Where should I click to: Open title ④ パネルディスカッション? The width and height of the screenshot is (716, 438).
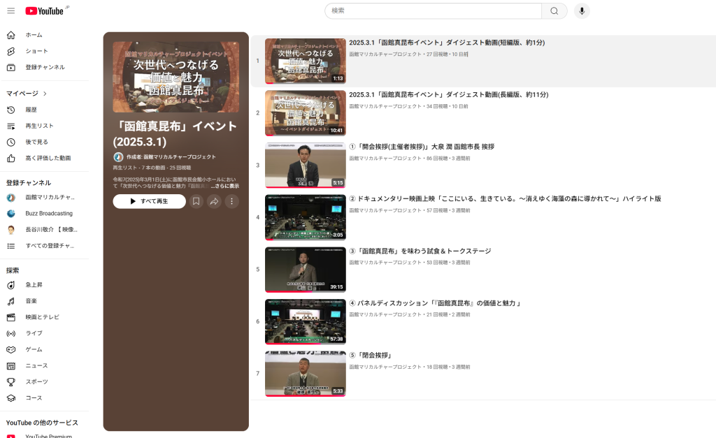coord(435,303)
